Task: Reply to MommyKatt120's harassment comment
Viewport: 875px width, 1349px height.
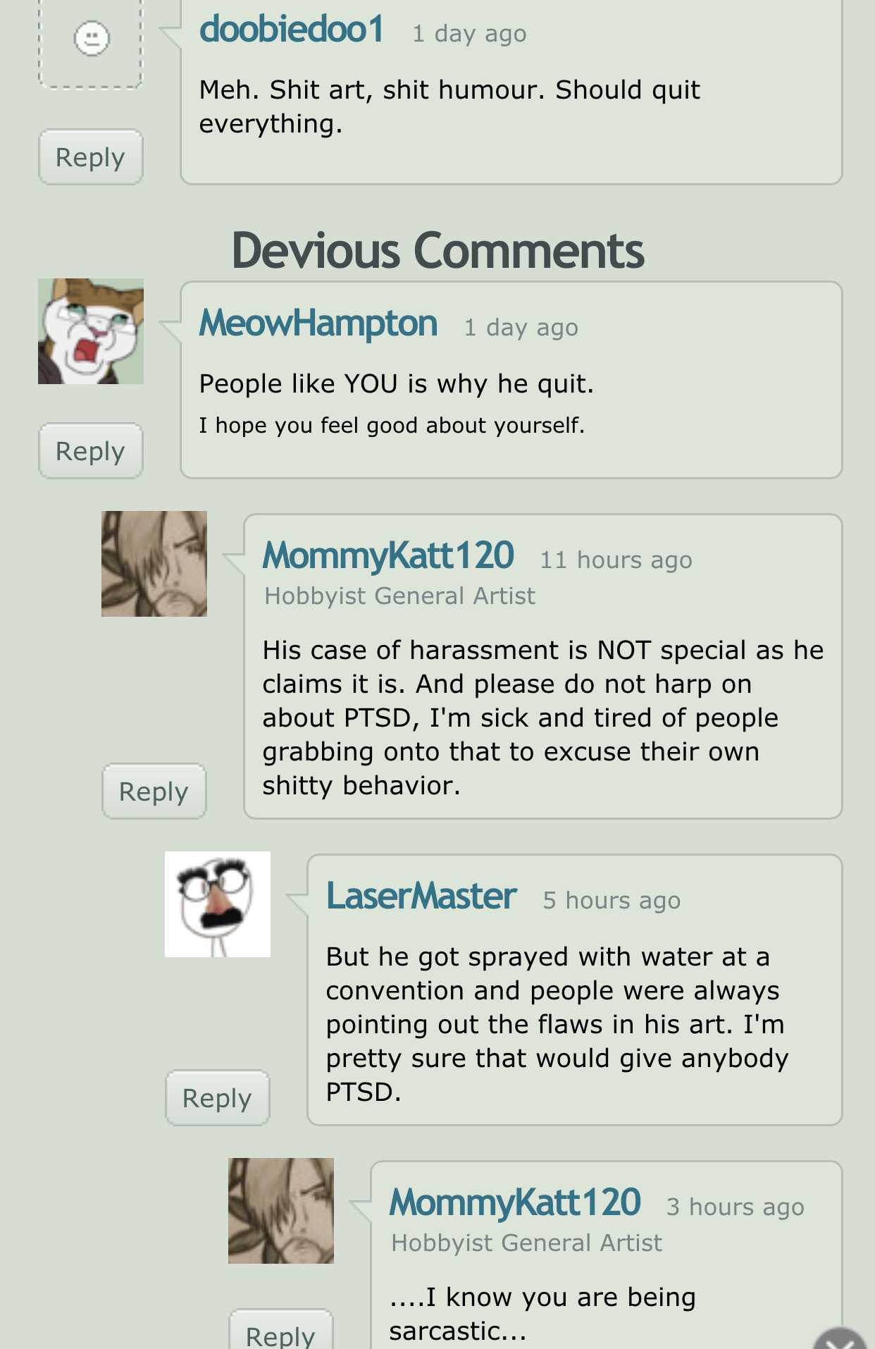Action: coord(154,791)
